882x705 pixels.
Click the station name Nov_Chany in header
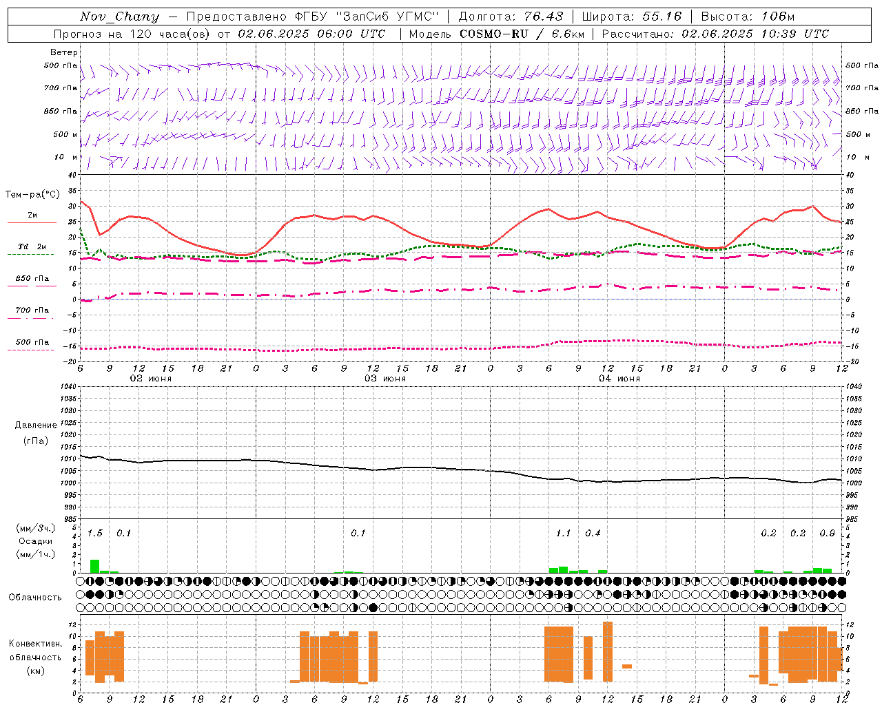tap(119, 17)
